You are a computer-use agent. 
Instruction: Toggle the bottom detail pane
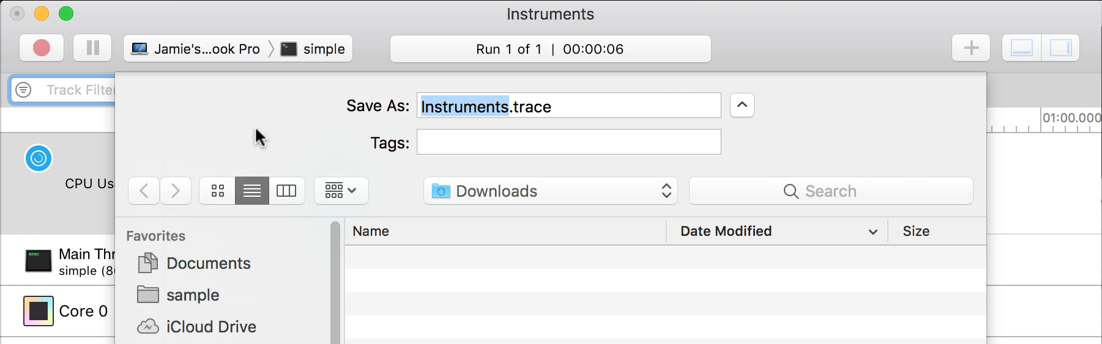[x=1021, y=48]
